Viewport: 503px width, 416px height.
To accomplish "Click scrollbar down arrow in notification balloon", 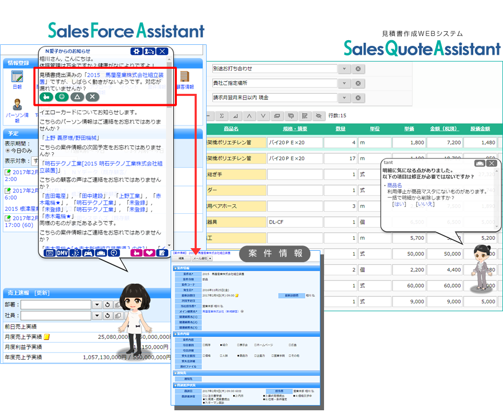I will (169, 245).
